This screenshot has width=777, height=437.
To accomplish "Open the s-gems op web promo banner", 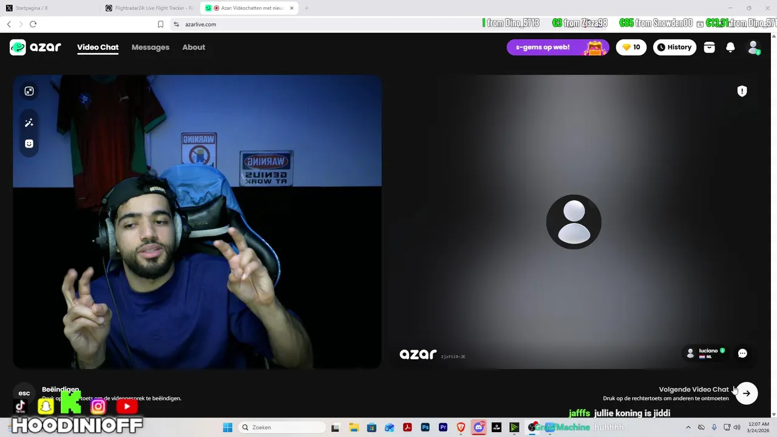I will 558,47.
